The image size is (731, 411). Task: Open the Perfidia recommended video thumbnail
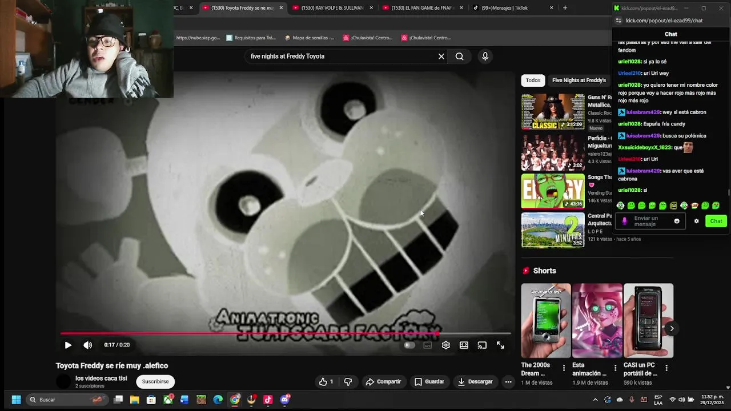click(x=553, y=152)
